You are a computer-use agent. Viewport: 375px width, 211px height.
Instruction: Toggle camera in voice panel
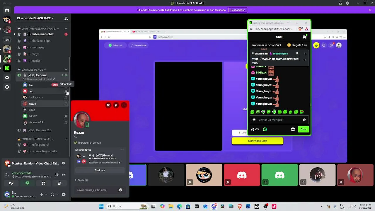pos(11,183)
